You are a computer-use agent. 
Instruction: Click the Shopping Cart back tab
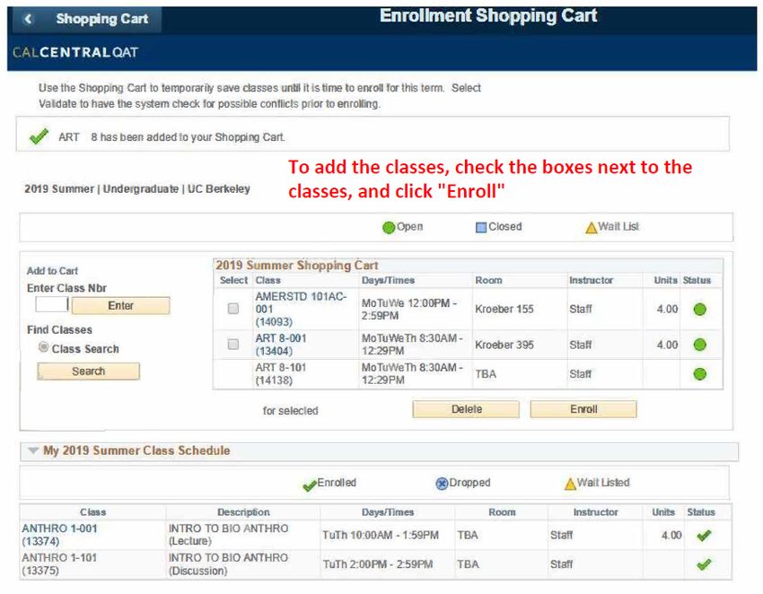[x=87, y=19]
